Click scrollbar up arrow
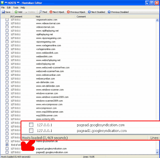The height and width of the screenshot is (158, 160). click(x=157, y=20)
